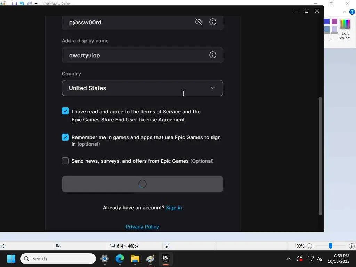Uncheck Remember me checkbox
The image size is (356, 267).
65,137
